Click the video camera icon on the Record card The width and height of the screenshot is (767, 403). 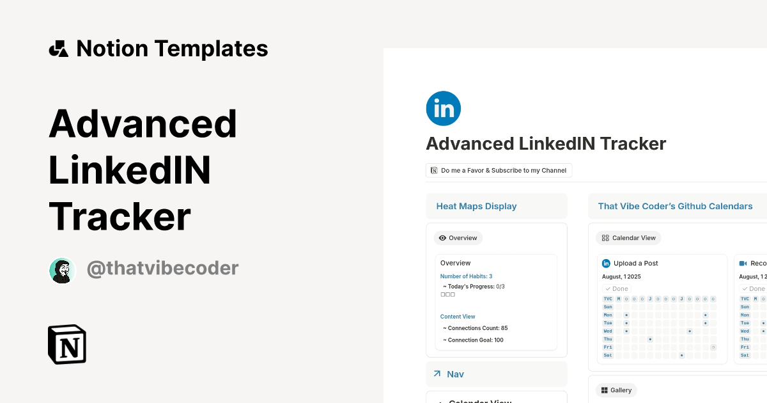(743, 263)
